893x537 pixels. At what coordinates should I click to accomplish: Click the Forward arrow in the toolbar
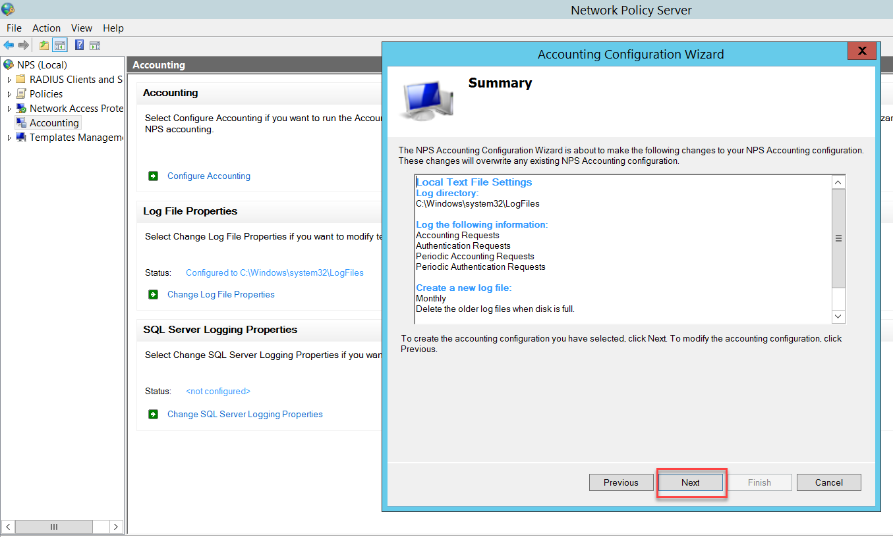pos(24,45)
